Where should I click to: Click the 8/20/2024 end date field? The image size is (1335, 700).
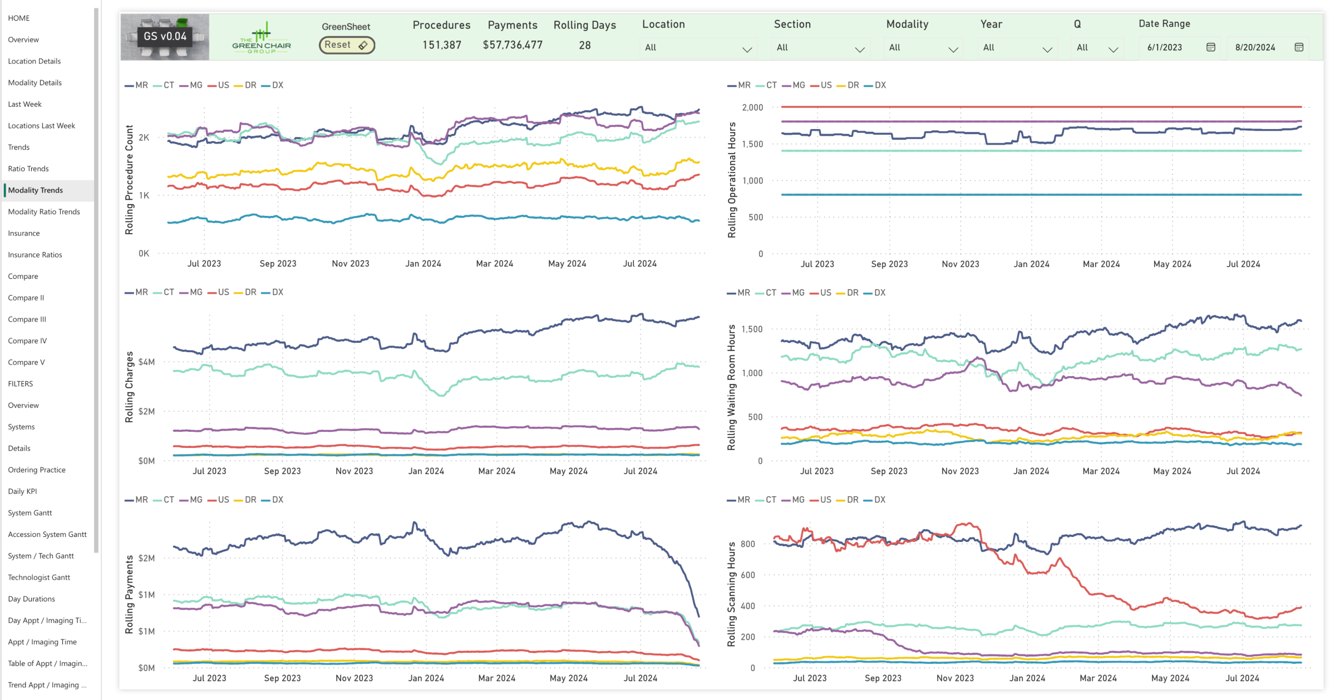1255,48
